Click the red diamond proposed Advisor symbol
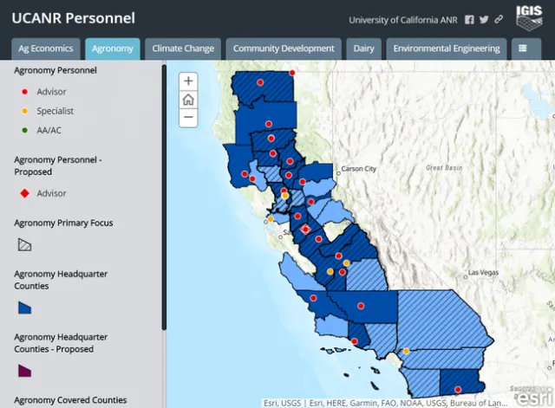The image size is (555, 408). 25,193
